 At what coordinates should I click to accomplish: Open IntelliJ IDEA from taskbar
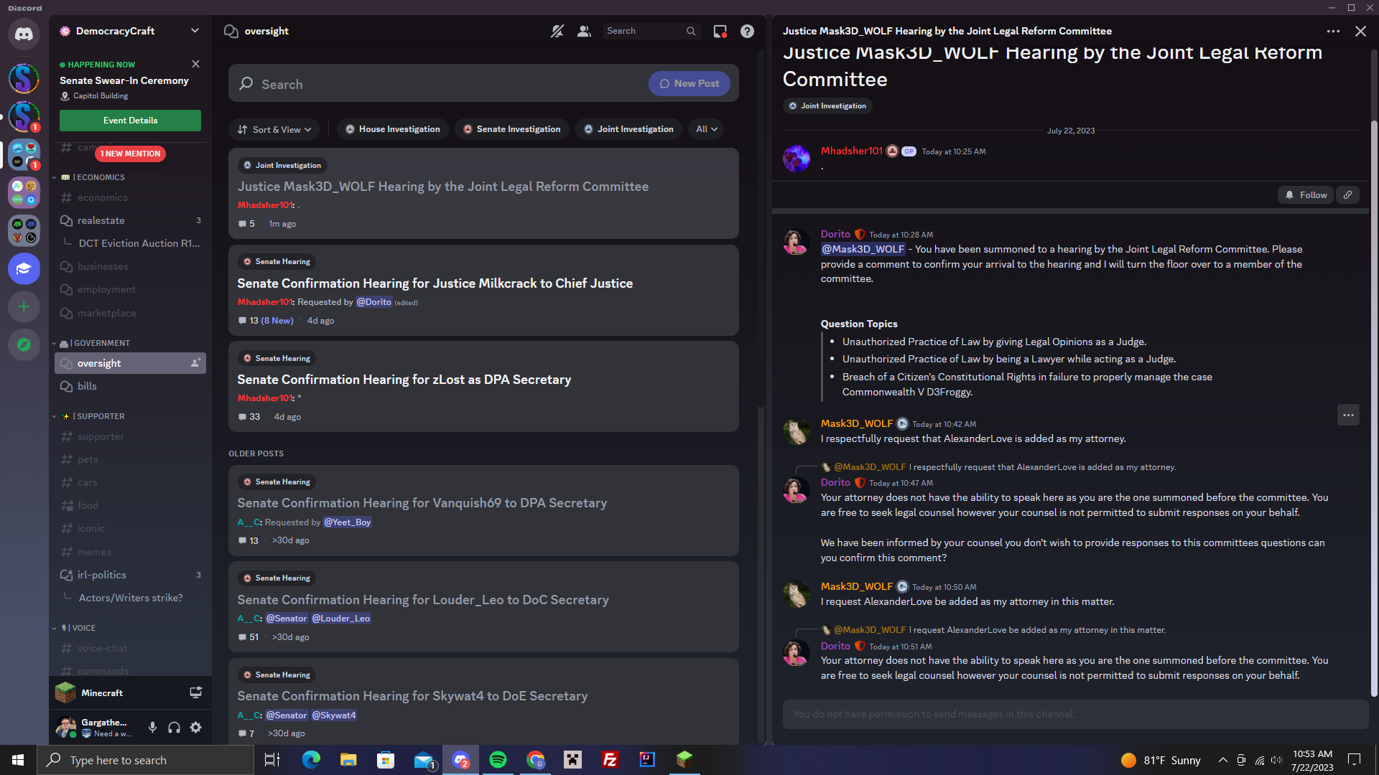coord(647,760)
